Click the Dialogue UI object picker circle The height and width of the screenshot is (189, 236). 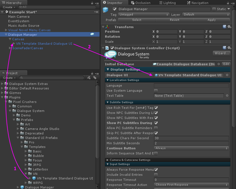click(x=227, y=75)
